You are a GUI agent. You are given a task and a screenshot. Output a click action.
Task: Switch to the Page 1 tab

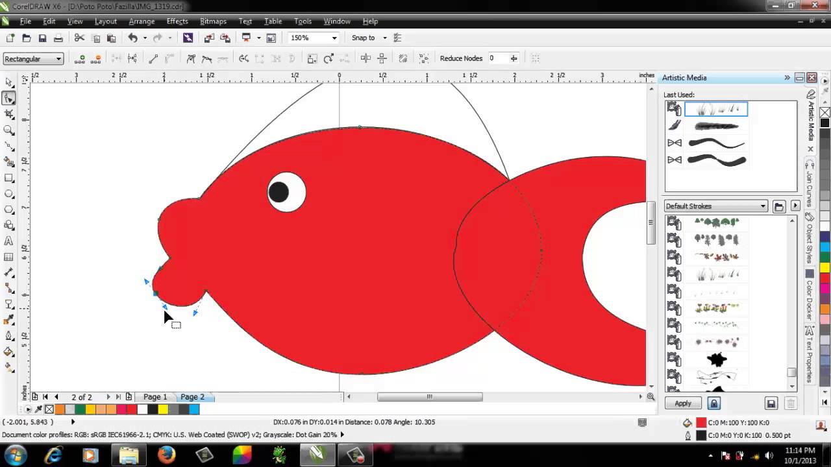155,397
